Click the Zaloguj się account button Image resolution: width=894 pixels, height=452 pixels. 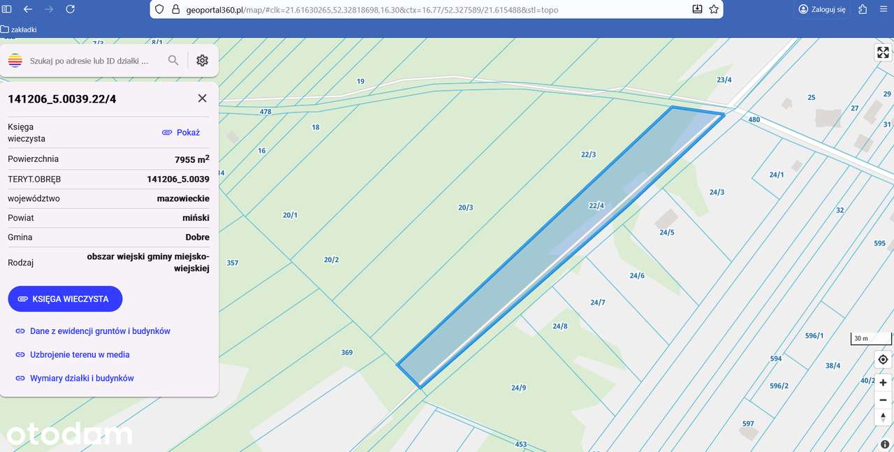click(x=822, y=9)
